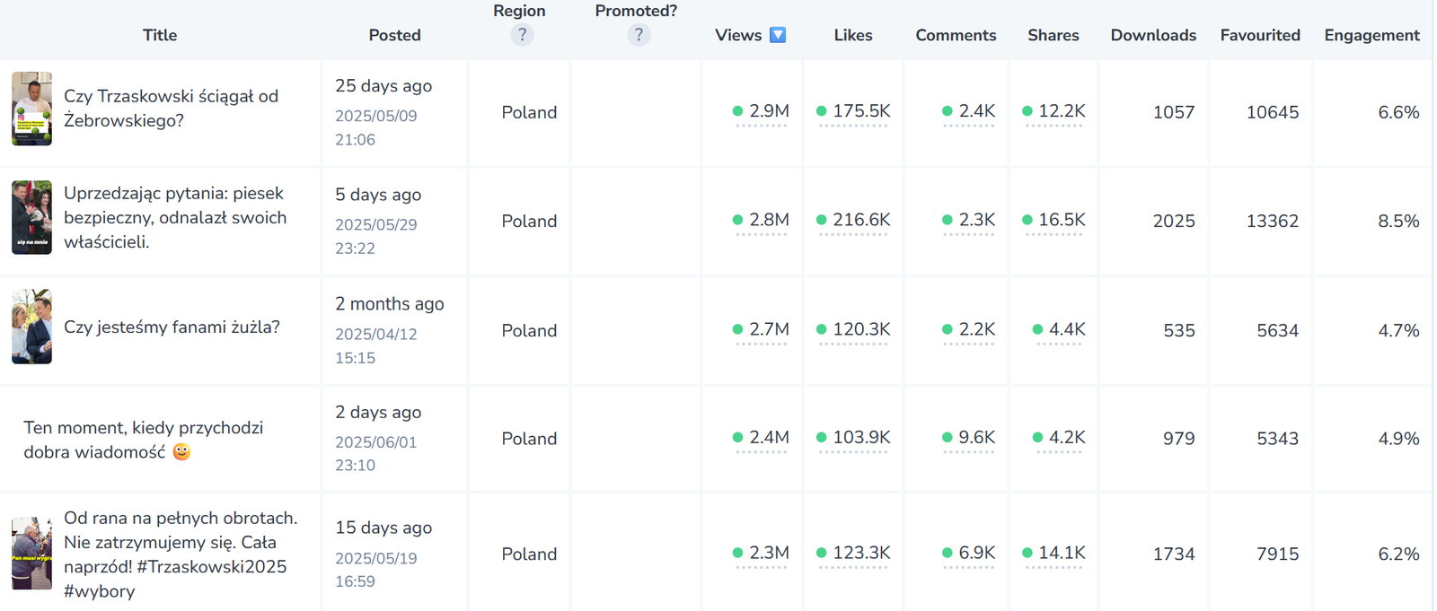1437x611 pixels.
Task: Open the piesek bezpieczny video thumbnail
Action: click(x=31, y=217)
